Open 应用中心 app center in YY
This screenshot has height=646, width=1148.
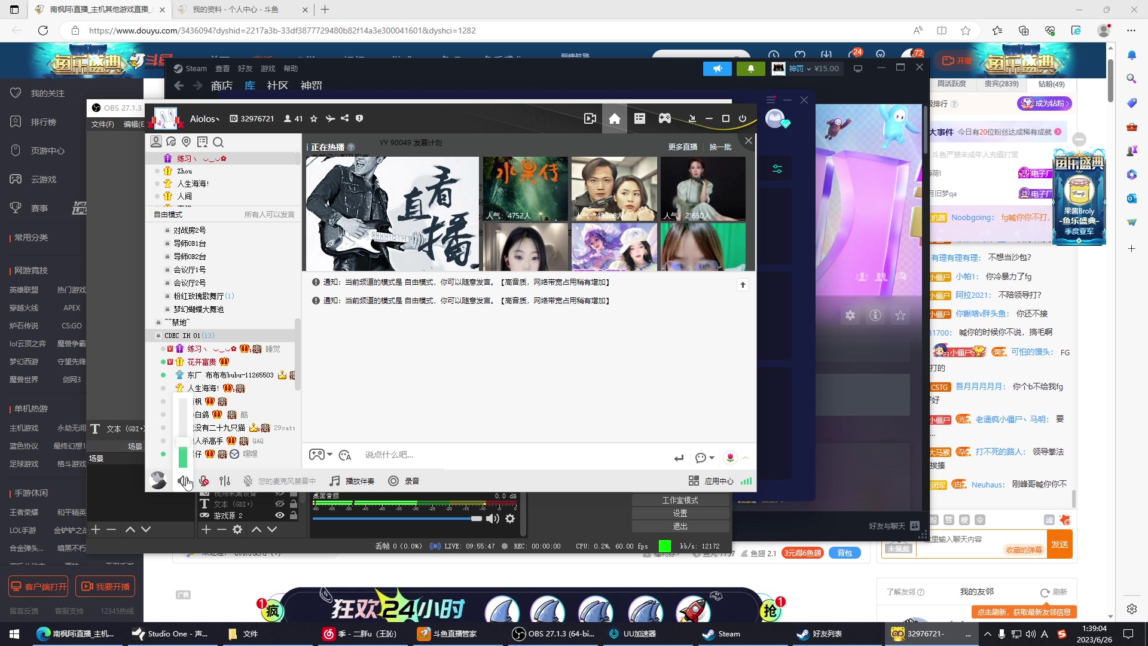tap(712, 481)
